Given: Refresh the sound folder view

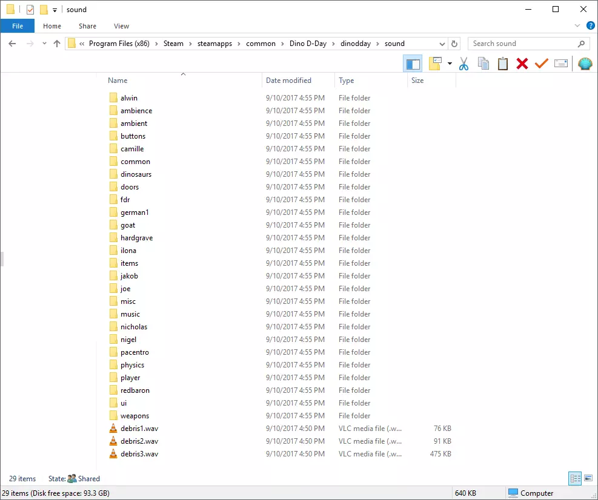Looking at the screenshot, I should coord(454,44).
